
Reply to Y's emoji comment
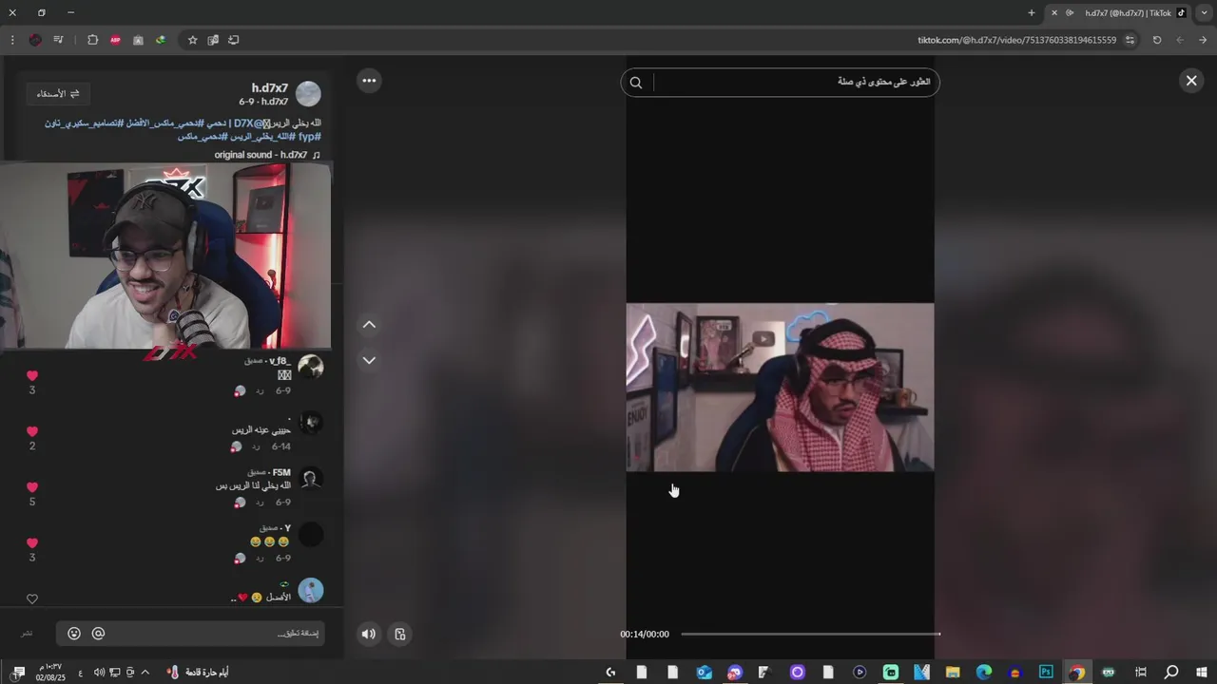[259, 559]
